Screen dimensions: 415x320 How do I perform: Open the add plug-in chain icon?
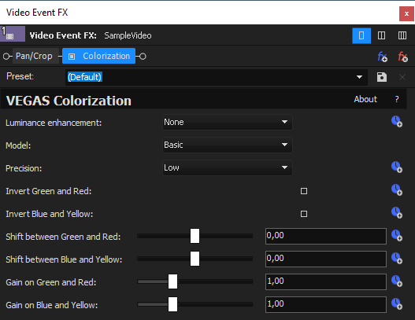[382, 57]
